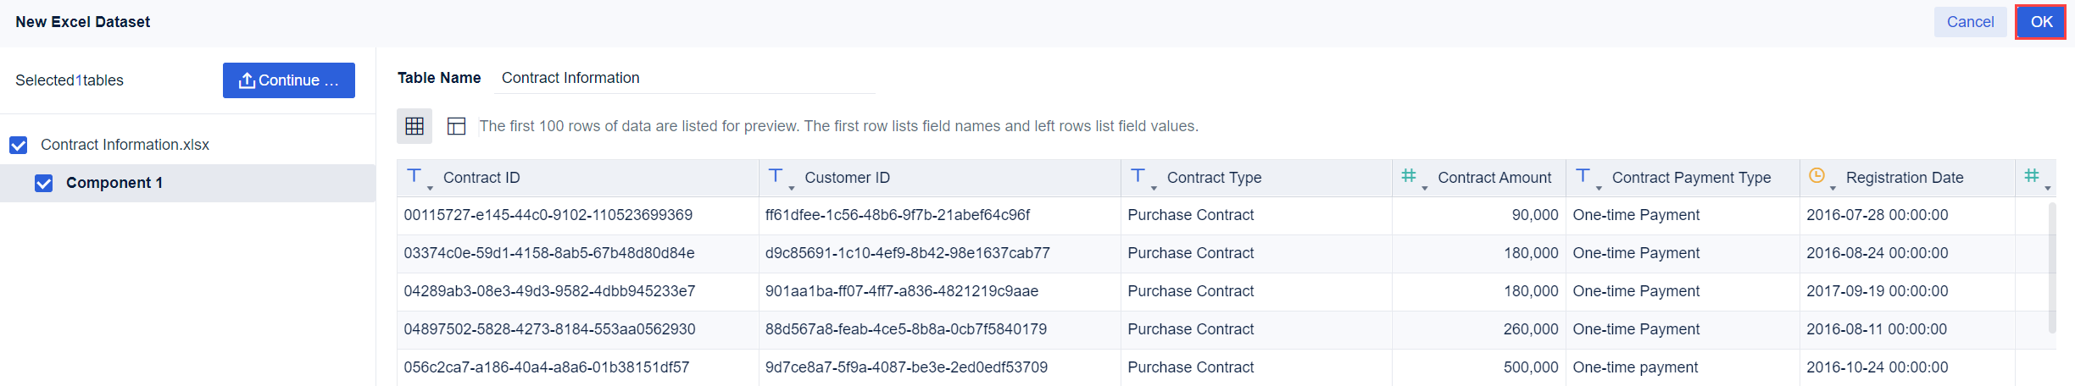Click the text type icon for Contract Payment Type

pyautogui.click(x=1583, y=176)
